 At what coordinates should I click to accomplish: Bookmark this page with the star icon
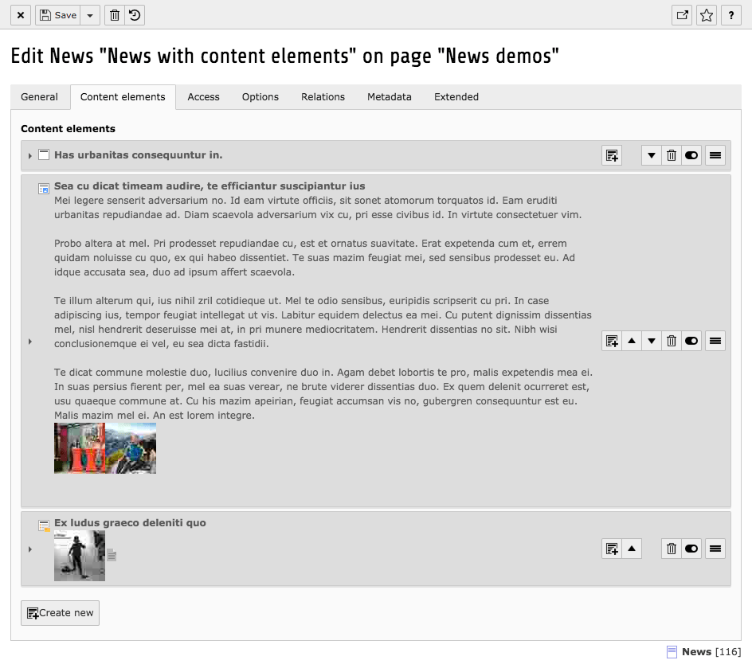tap(707, 15)
